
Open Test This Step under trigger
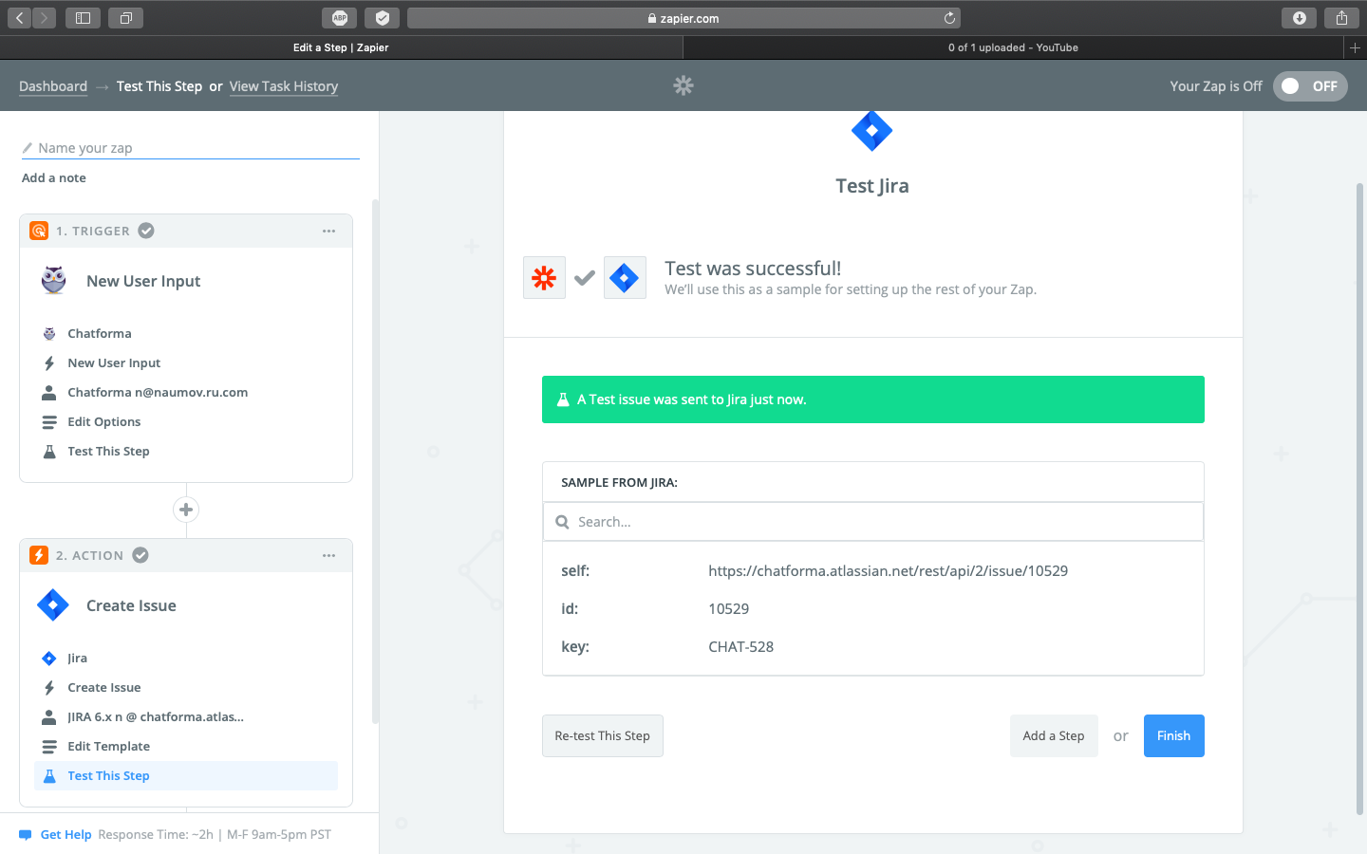pos(186,451)
